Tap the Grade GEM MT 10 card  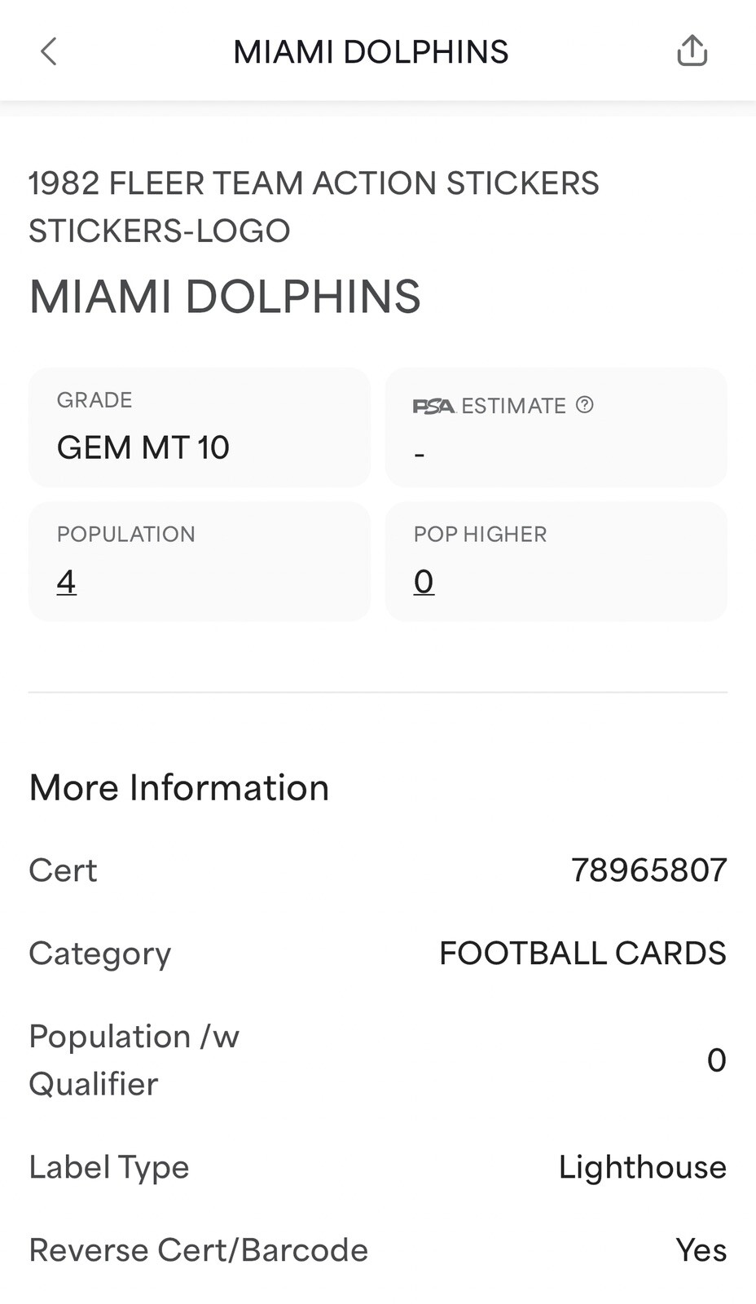coord(200,427)
